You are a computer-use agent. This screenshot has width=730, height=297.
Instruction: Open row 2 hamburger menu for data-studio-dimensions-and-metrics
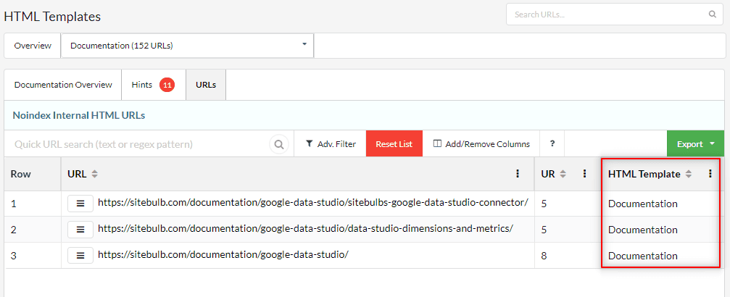(80, 230)
